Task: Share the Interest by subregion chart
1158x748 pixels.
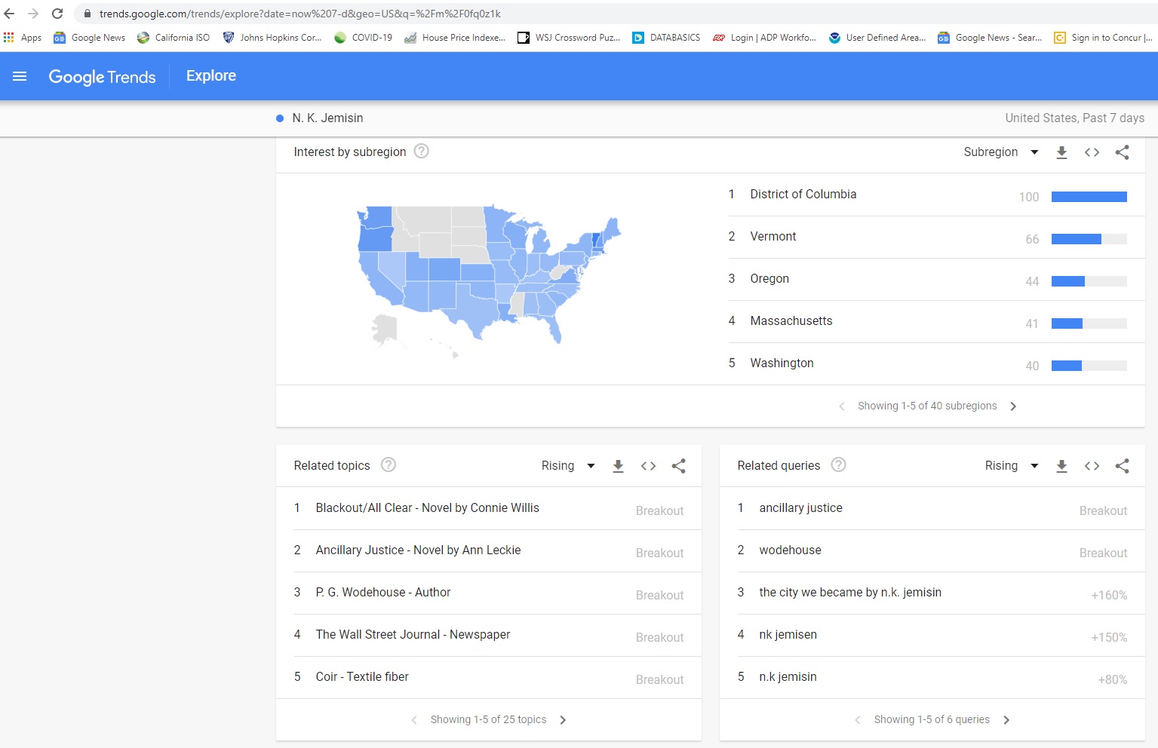Action: tap(1123, 152)
